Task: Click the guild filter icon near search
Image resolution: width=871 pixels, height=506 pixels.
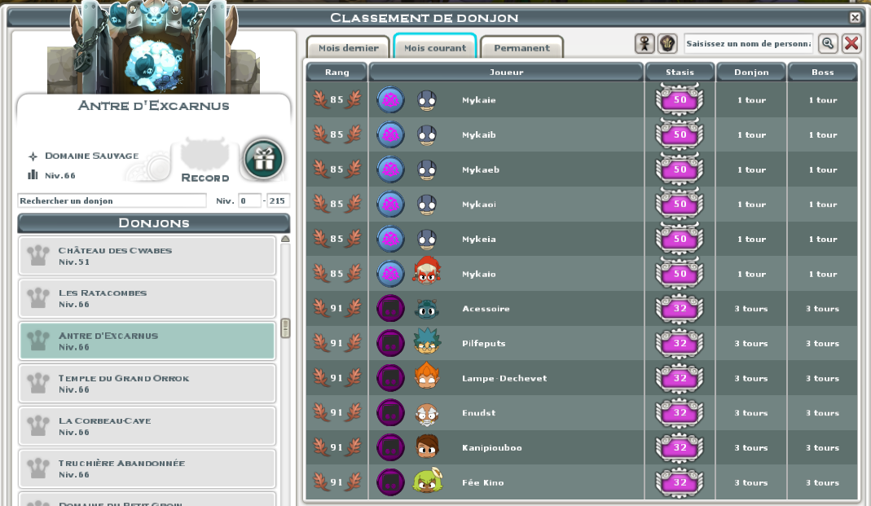Action: point(667,43)
